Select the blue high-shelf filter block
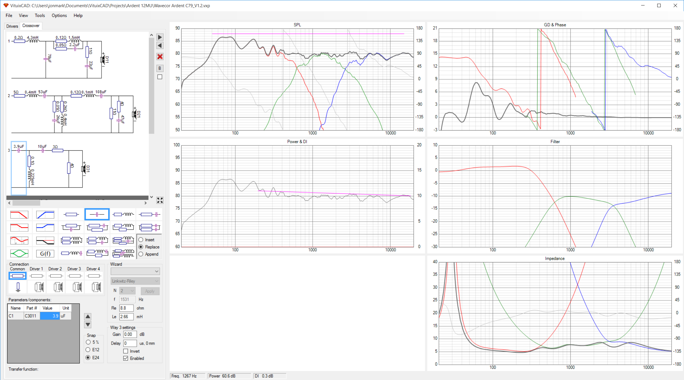The image size is (684, 380). (45, 227)
